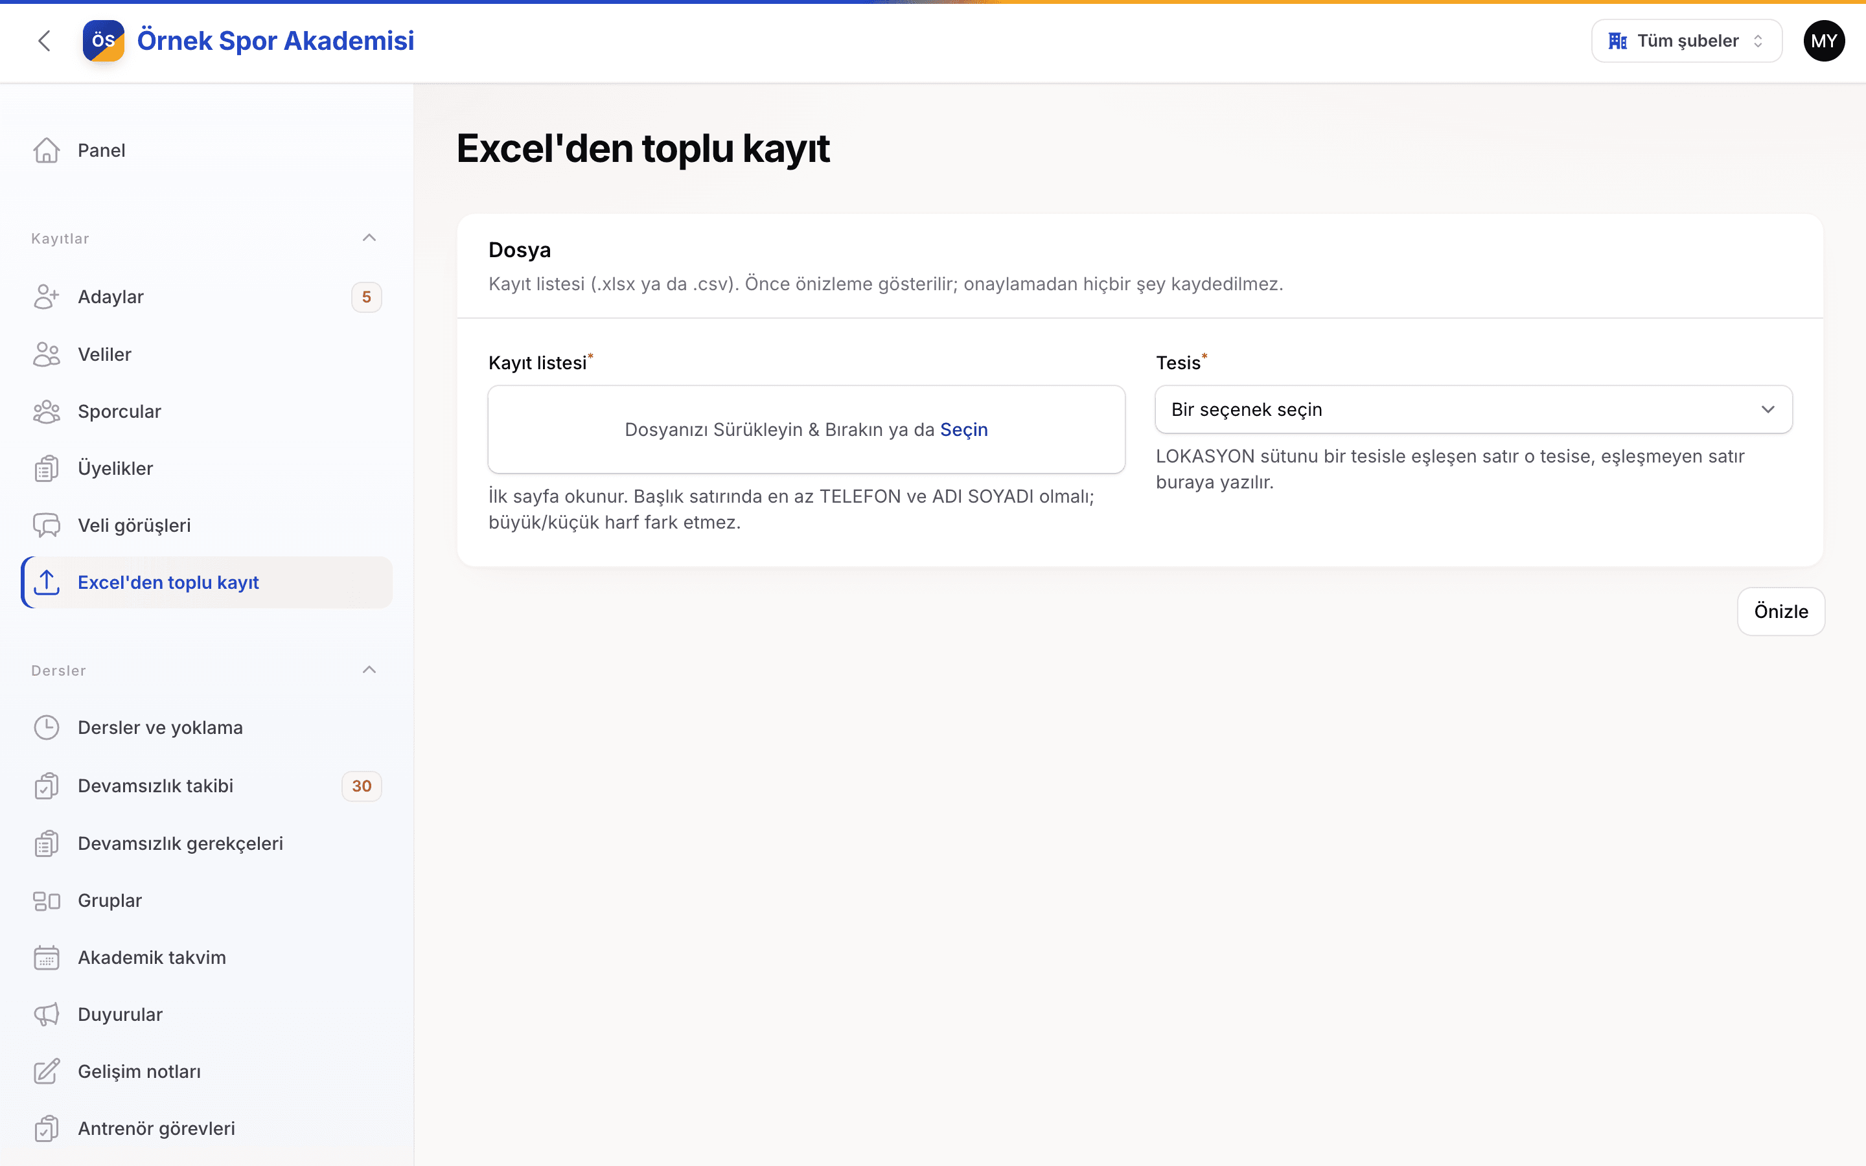The height and width of the screenshot is (1166, 1866).
Task: Click the Seçin file chooser link
Action: pos(964,429)
